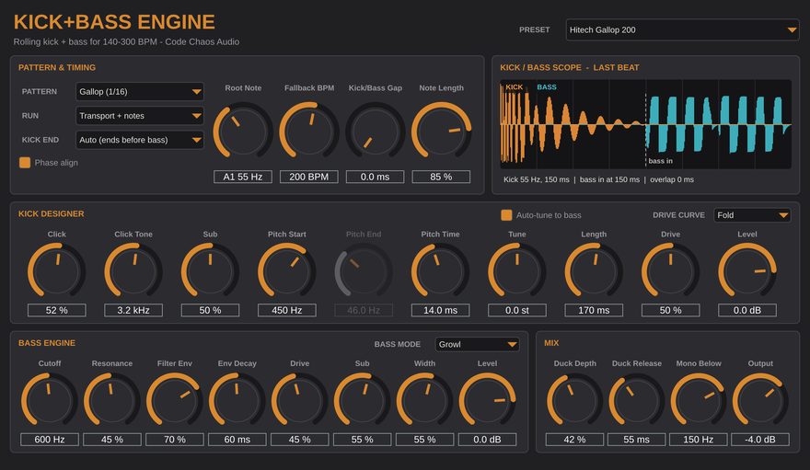Viewport: 810px width, 470px height.
Task: Click the Kick Designer Drive knob
Action: (x=670, y=270)
